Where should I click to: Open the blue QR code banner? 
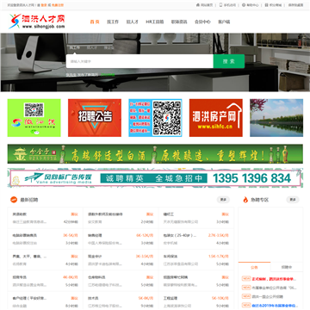155,118
